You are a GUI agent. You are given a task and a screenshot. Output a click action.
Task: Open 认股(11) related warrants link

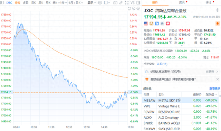coord(162,64)
